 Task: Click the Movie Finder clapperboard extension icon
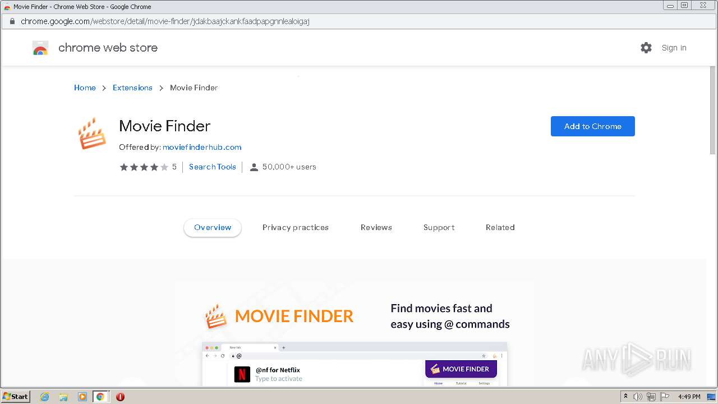click(x=92, y=134)
